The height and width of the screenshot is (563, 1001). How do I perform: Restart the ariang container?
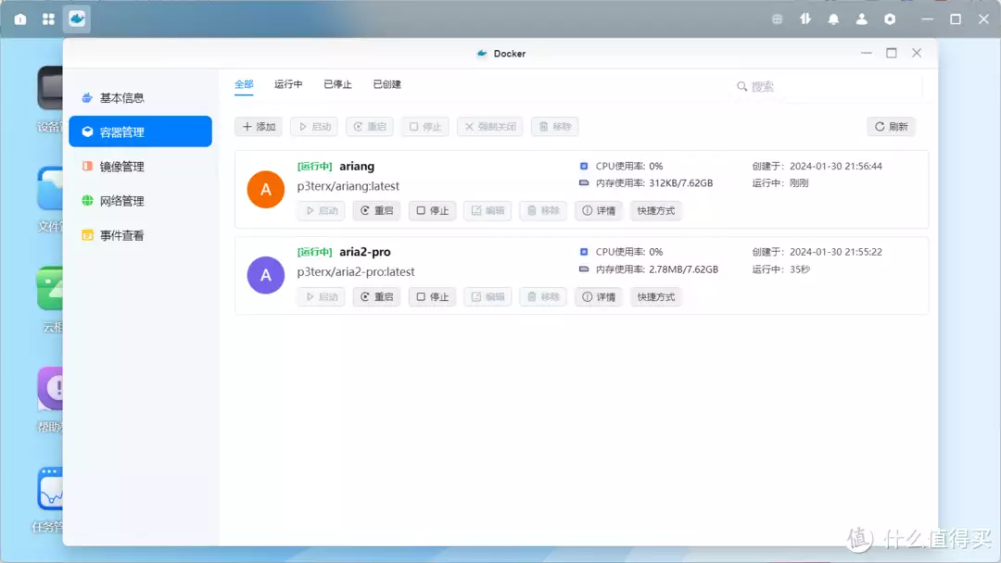(x=376, y=210)
